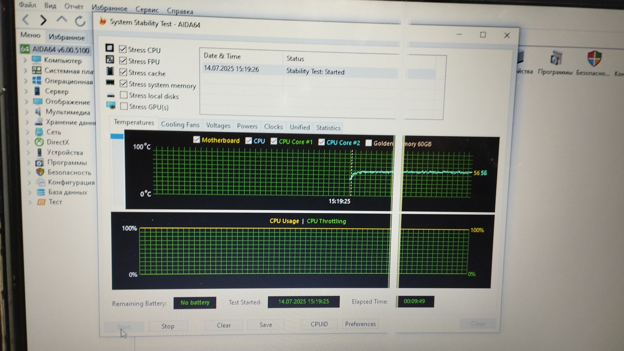This screenshot has width=624, height=351.
Task: Switch to the Cooling Fans tab
Action: 180,124
